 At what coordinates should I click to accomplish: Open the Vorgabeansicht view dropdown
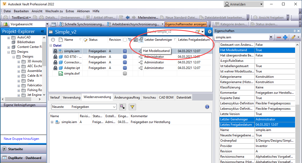[47, 24]
